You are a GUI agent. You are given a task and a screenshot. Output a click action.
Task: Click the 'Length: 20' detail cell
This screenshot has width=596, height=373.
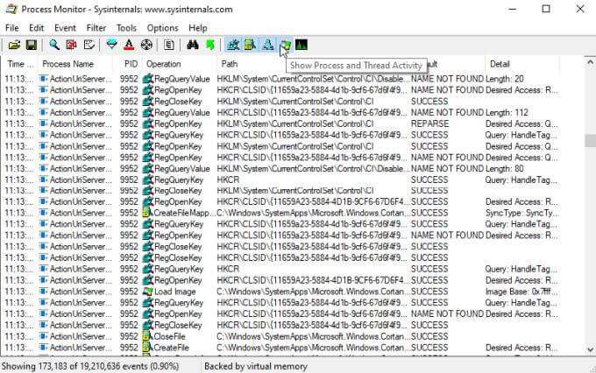[504, 79]
